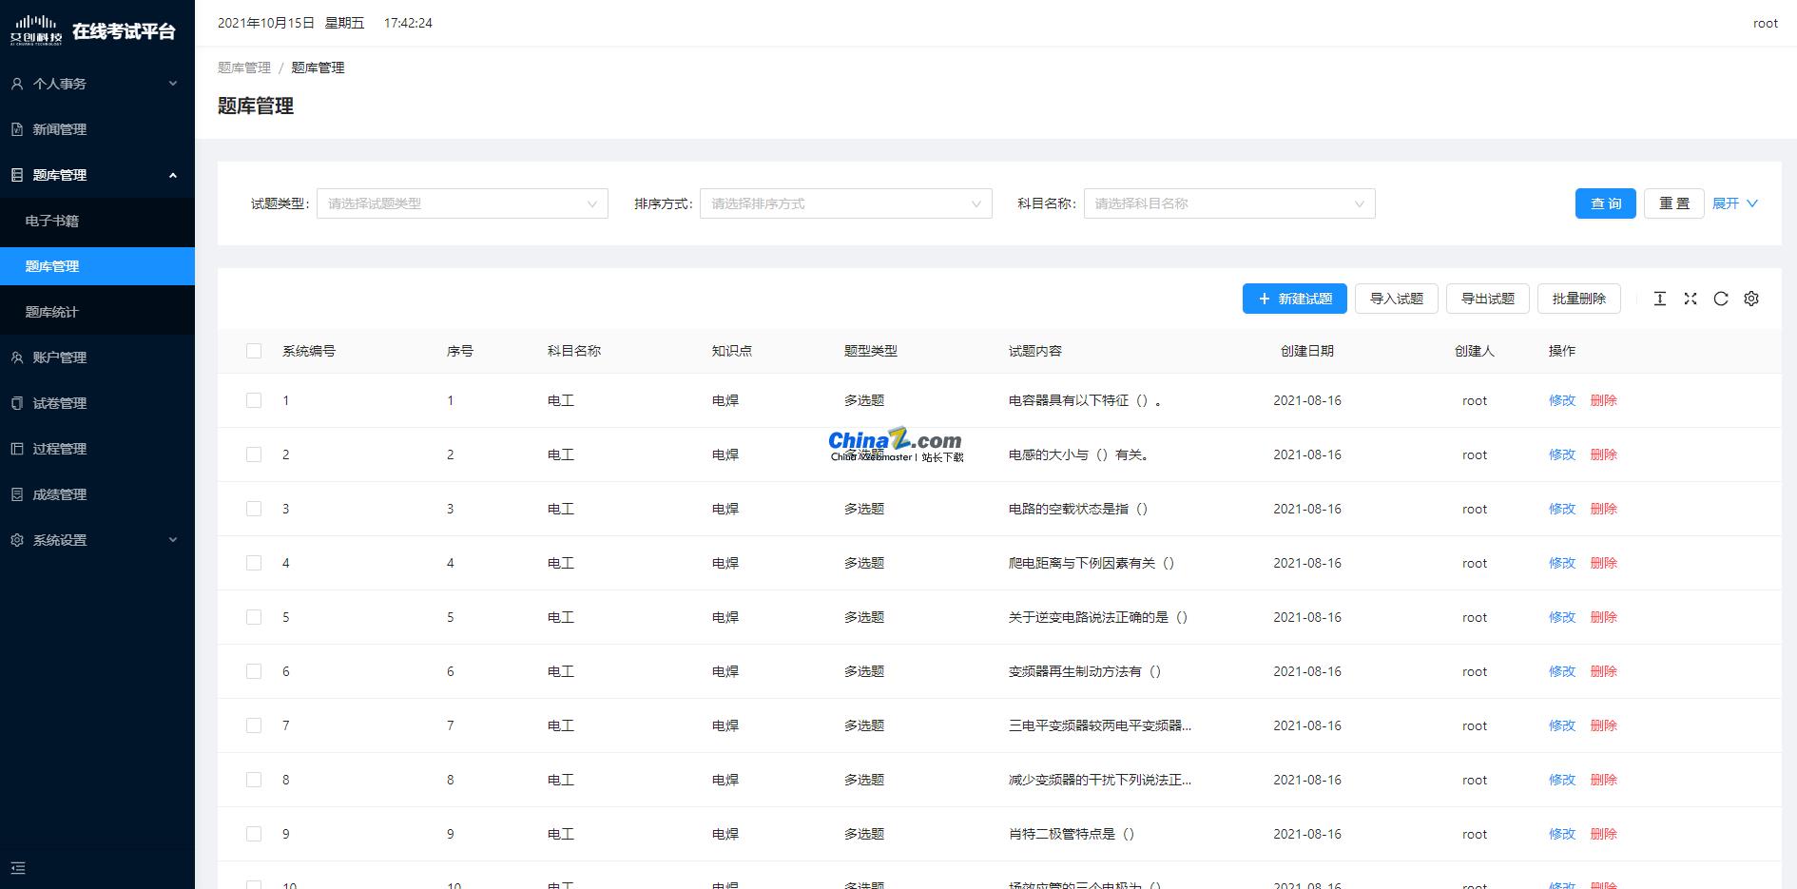Check the checkbox for row 6

click(x=254, y=671)
